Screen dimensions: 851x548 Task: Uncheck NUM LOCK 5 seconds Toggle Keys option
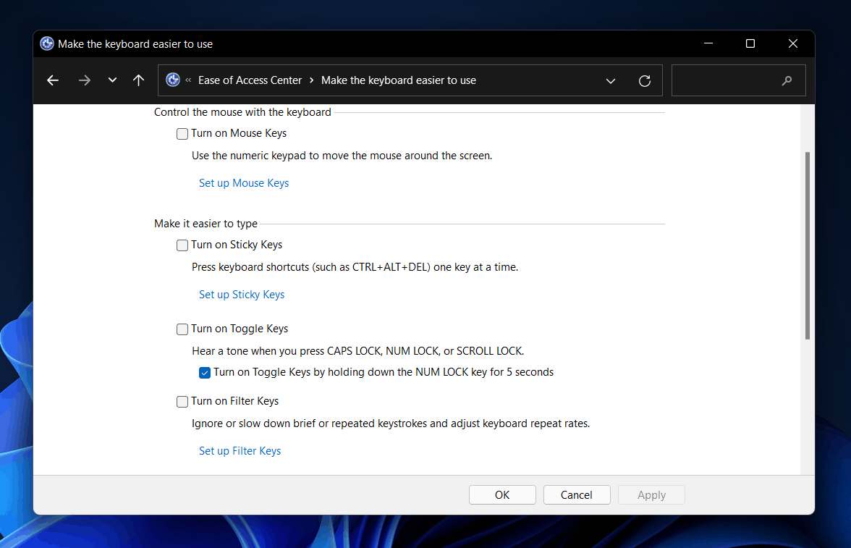click(205, 373)
